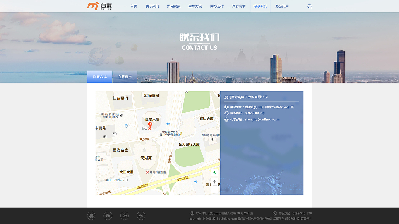
Task: Click the 佳苑星河 label on the map
Action: coord(120,98)
